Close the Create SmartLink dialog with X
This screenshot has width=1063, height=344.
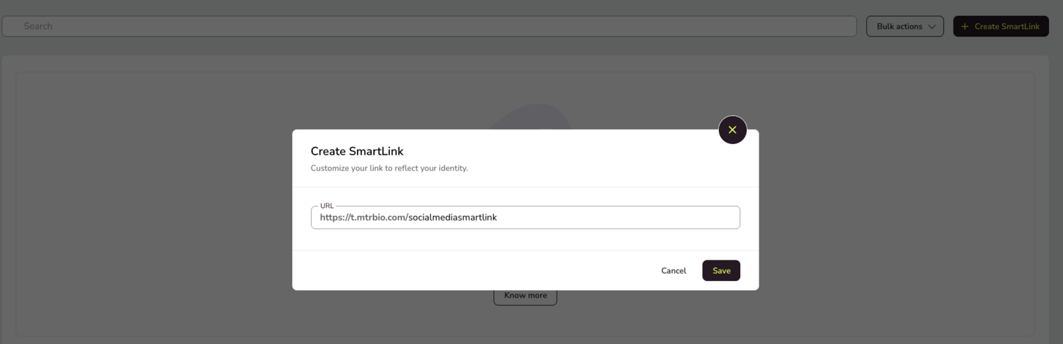click(x=732, y=130)
